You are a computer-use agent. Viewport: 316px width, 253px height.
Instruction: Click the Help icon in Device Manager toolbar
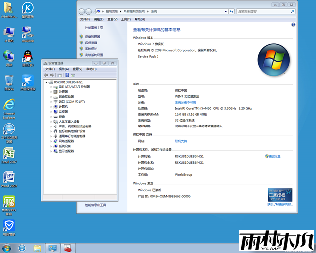tap(67, 75)
